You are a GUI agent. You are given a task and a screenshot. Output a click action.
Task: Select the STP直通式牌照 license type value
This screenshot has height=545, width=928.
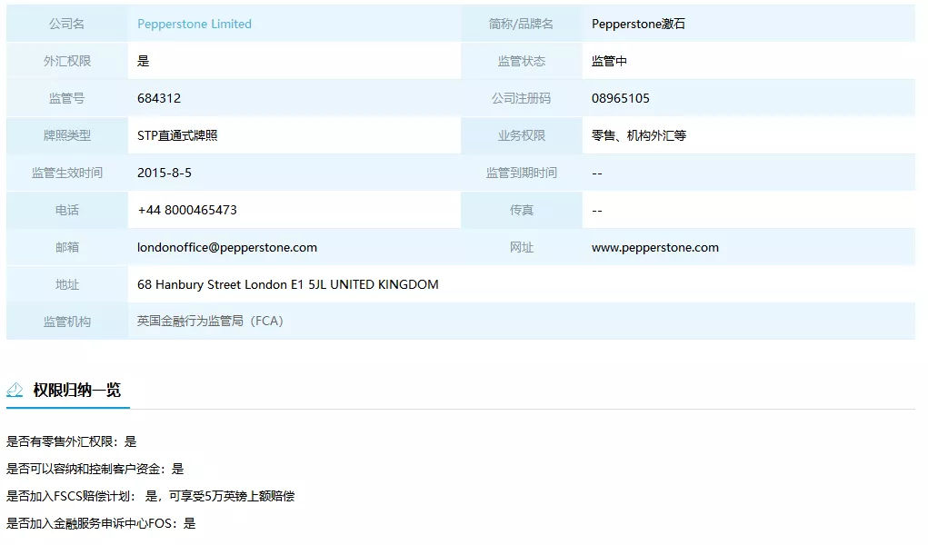pos(177,135)
